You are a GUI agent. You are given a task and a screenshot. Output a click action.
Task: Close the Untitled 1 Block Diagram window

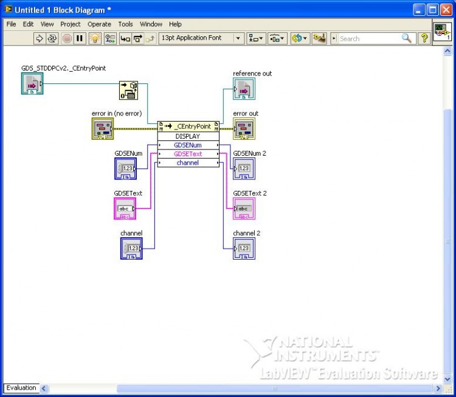(446, 10)
